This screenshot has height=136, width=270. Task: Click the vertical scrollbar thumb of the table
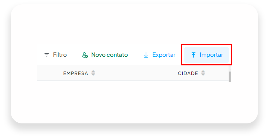point(230,77)
